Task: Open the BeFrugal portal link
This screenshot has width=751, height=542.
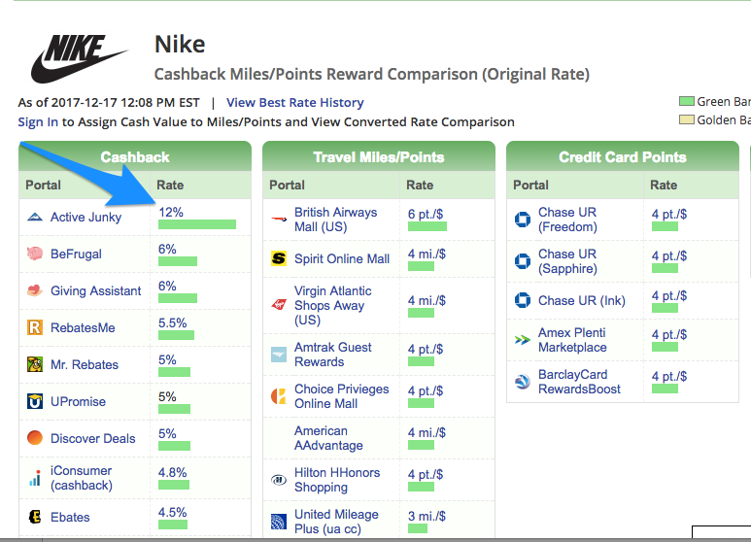Action: click(76, 254)
